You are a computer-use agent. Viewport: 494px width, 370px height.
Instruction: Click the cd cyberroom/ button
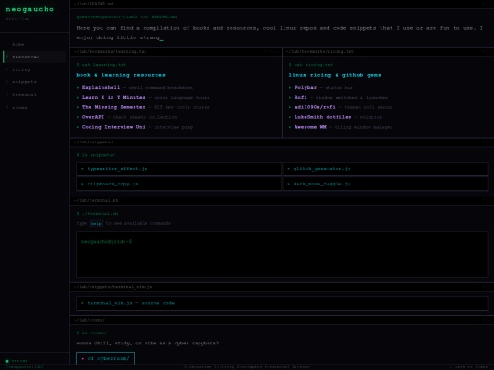pos(105,358)
